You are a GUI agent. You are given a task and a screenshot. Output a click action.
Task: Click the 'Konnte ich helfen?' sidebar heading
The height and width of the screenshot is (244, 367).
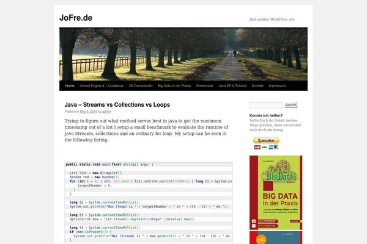pos(266,115)
